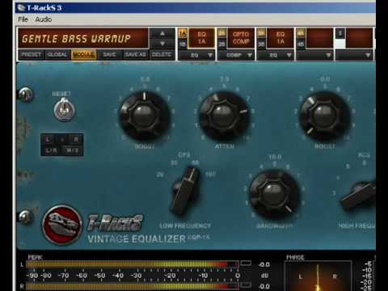Open the first slot EQ dropdown
Screen dimensions: 388x291
[x=197, y=55]
